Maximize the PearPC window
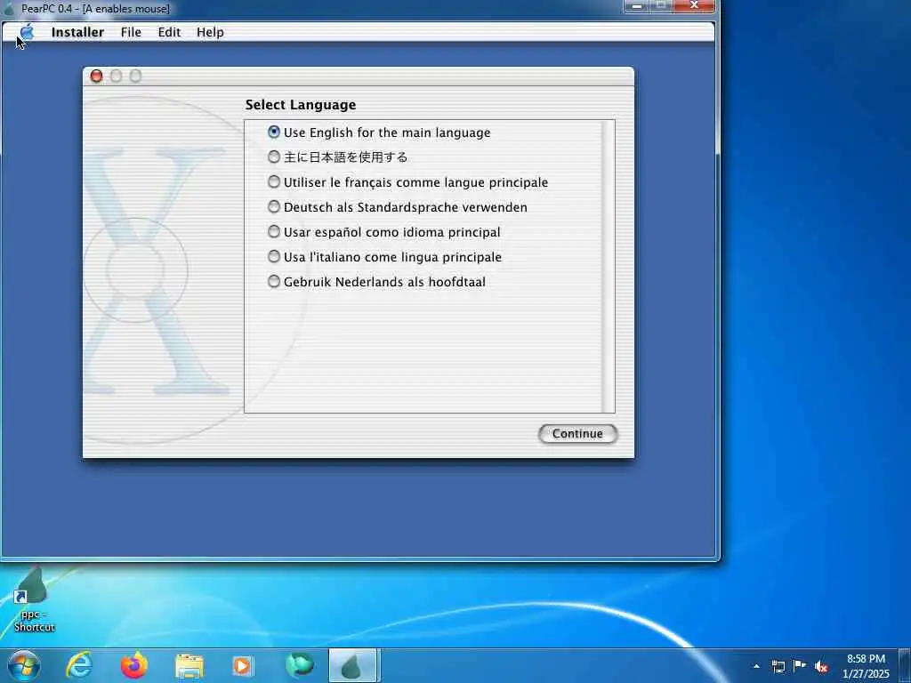This screenshot has width=911, height=683. pos(661,6)
